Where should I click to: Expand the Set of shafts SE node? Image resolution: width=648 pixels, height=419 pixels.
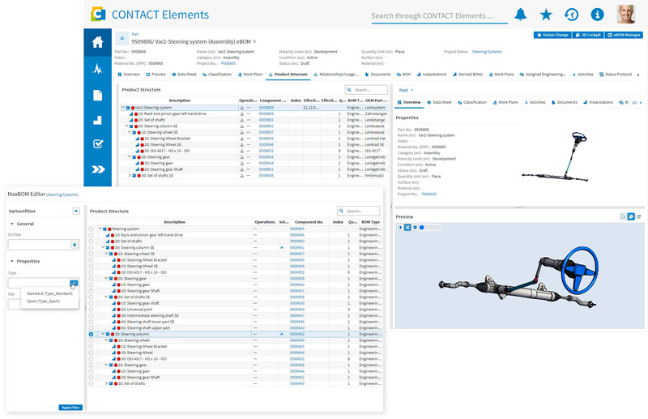click(130, 175)
